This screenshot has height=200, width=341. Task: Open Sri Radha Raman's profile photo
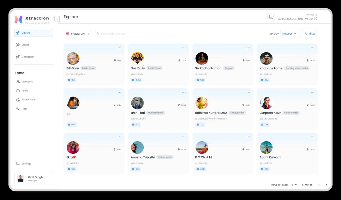[202, 58]
